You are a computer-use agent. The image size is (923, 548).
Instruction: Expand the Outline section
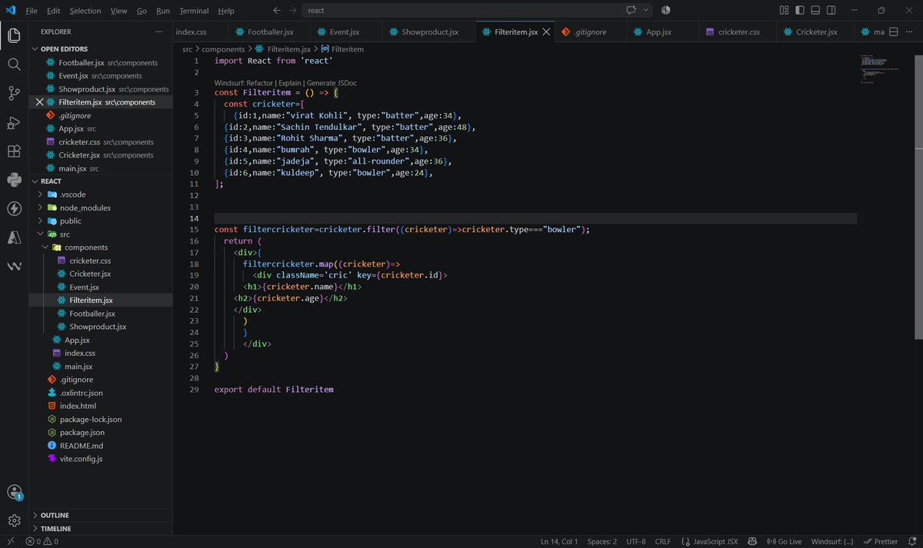pyautogui.click(x=35, y=515)
